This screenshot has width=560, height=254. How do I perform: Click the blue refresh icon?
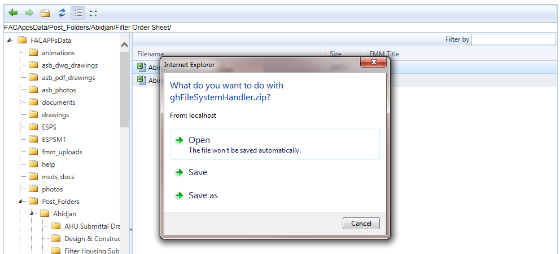(62, 12)
